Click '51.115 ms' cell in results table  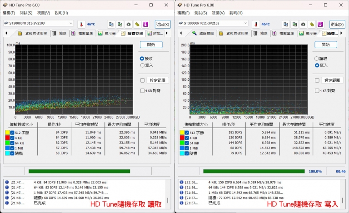(x=302, y=132)
